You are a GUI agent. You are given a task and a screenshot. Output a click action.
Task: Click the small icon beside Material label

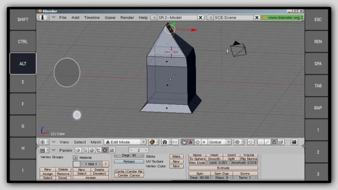tap(75, 157)
